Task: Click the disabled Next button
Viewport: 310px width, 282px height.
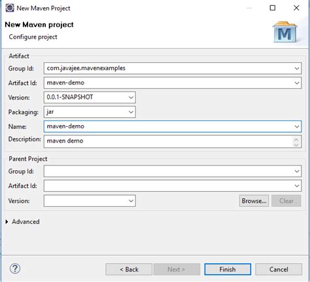Action: (177, 270)
